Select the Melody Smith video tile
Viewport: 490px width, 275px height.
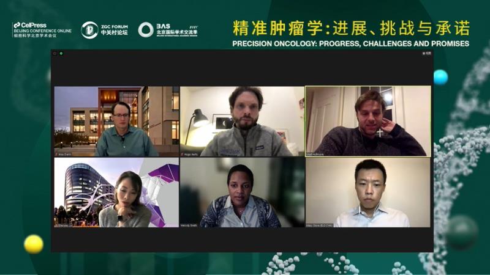coord(242,193)
